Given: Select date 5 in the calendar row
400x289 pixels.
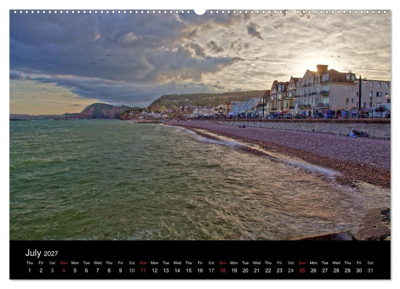Looking at the screenshot, I should coord(75,270).
